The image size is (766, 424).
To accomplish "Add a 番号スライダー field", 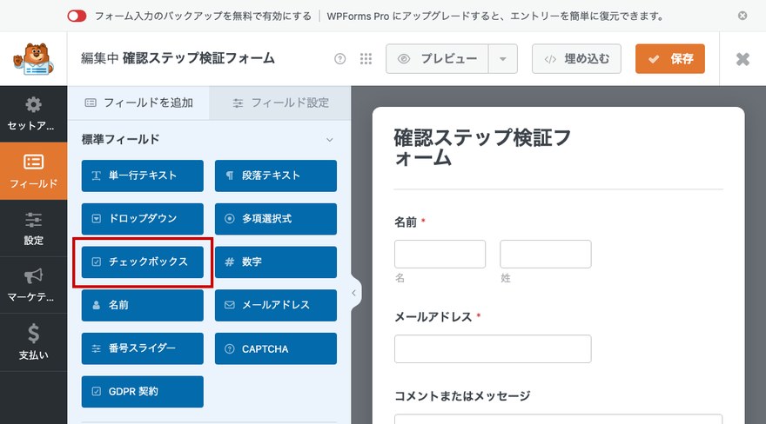I will pos(142,348).
